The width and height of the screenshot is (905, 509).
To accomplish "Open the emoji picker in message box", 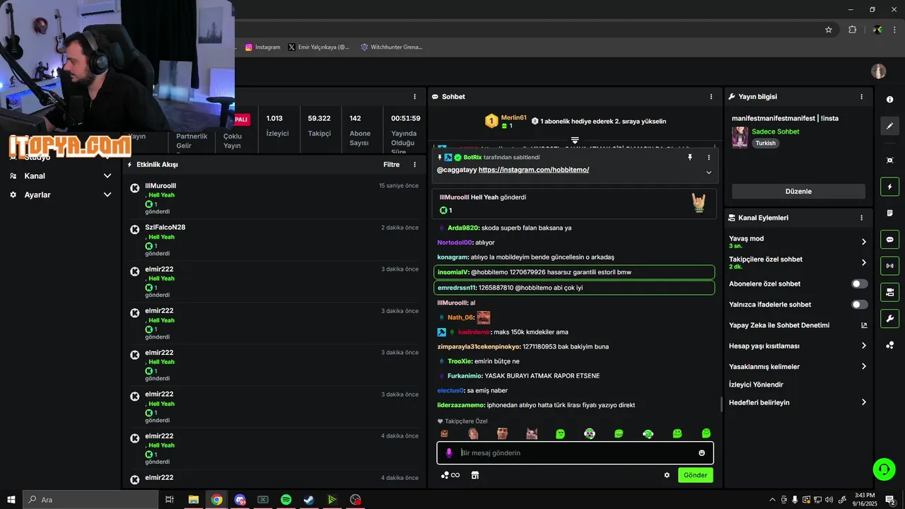I will pos(702,453).
